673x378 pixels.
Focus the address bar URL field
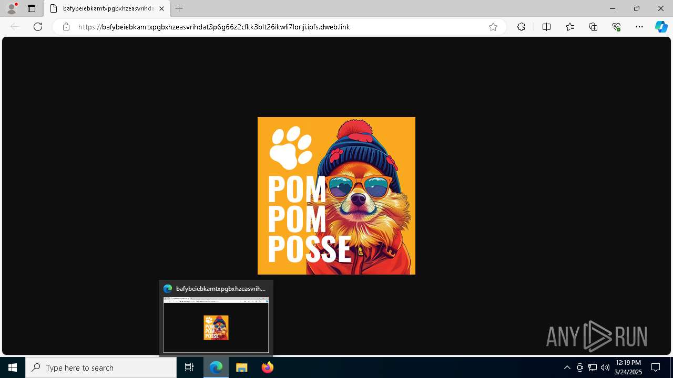coord(279,27)
